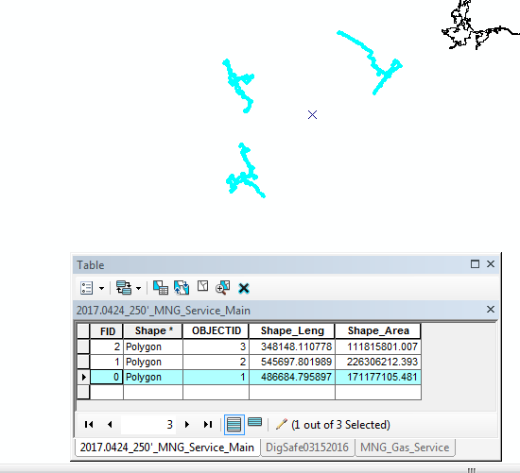Click the cell 111815801.007
Screen dimensions: 520x473
[x=378, y=346]
